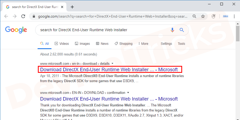This screenshot has width=240, height=120.
Task: Open the zoom magnifier icon in address bar
Action: [x=194, y=16]
